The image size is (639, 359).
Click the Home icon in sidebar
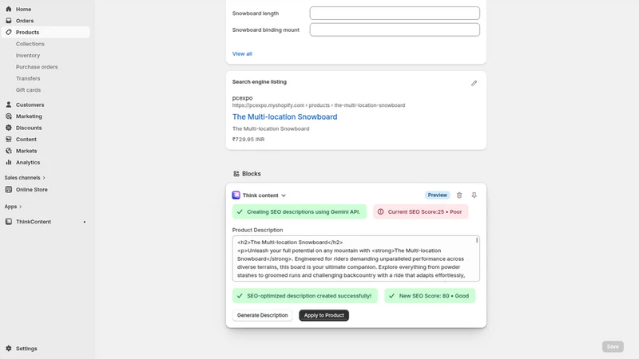click(9, 9)
